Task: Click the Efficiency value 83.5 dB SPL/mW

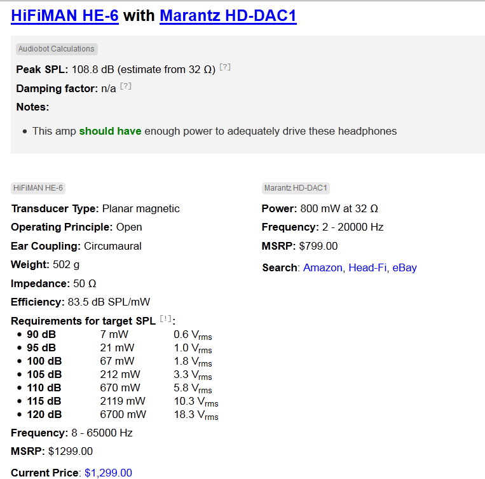Action: click(109, 302)
